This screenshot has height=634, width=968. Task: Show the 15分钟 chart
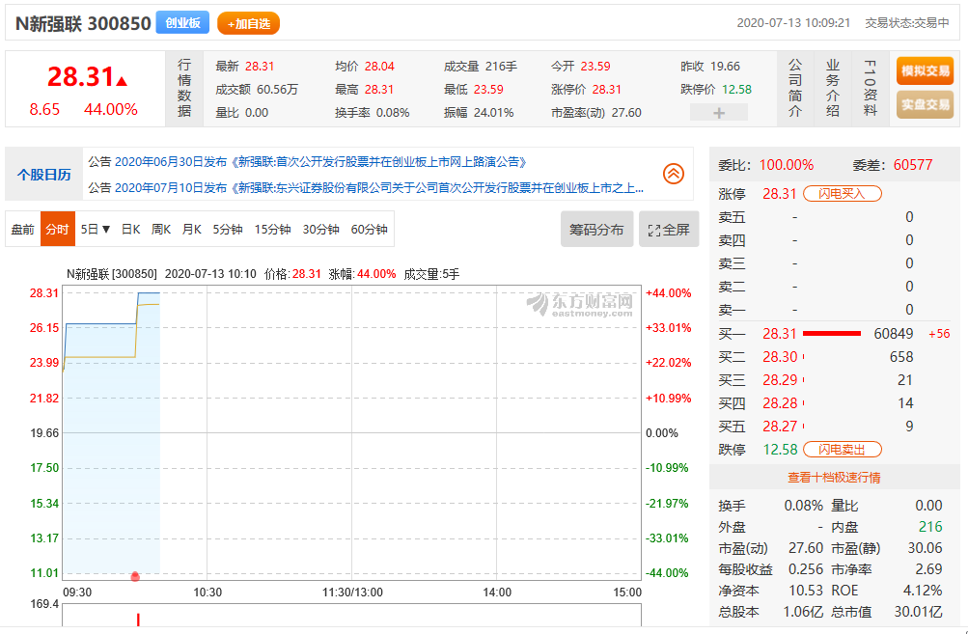point(272,229)
